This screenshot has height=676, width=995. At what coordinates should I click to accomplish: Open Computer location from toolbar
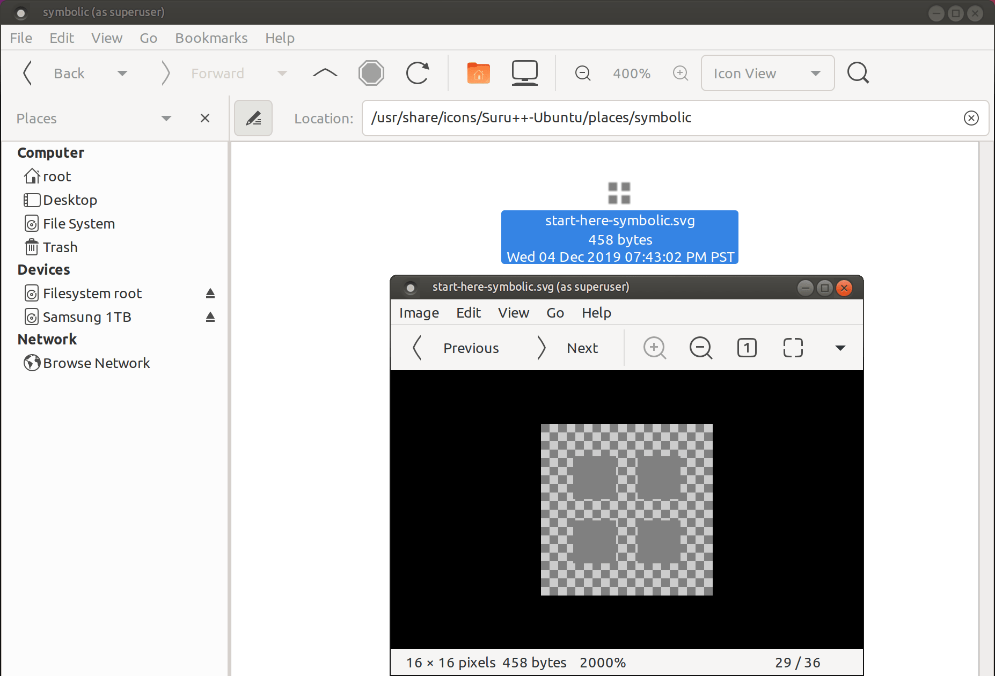(x=525, y=73)
